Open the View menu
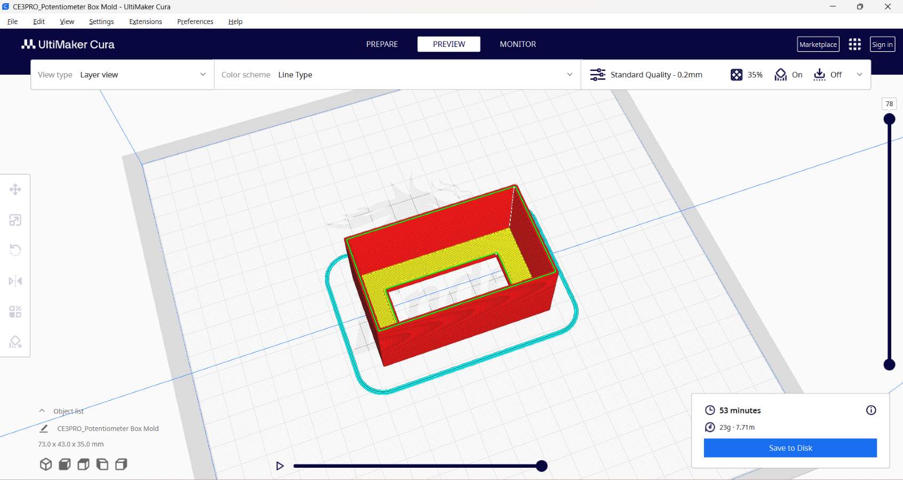The image size is (903, 480). (x=67, y=21)
